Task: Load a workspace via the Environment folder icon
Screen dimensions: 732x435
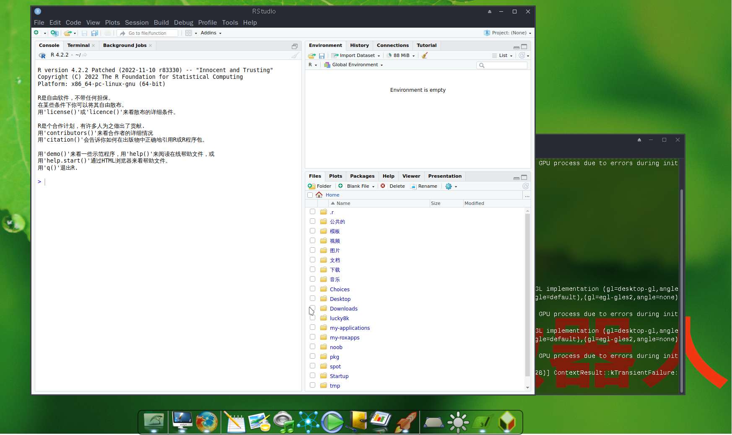Action: [x=311, y=55]
